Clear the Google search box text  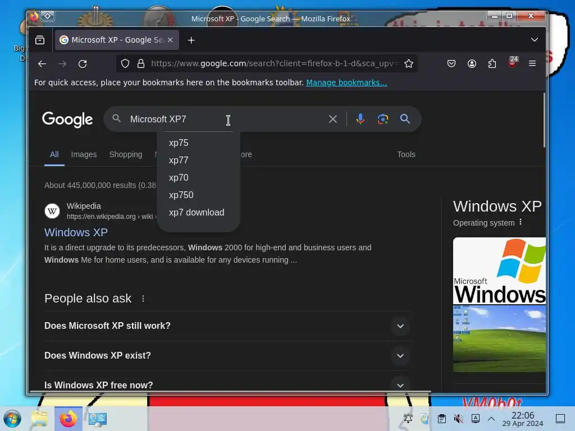pyautogui.click(x=332, y=119)
